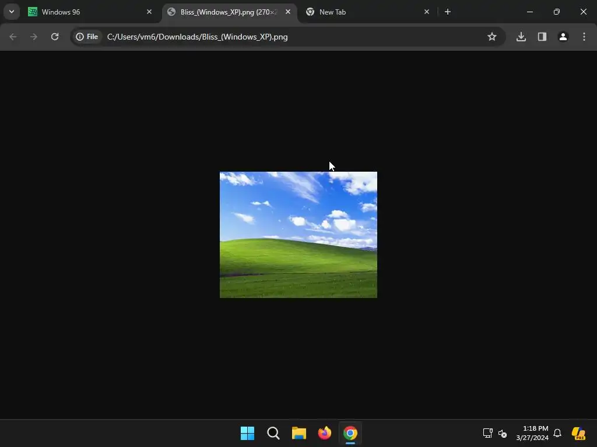Screen dimensions: 597x447
Task: Open the clock showing 1:18 PM
Action: pyautogui.click(x=532, y=433)
